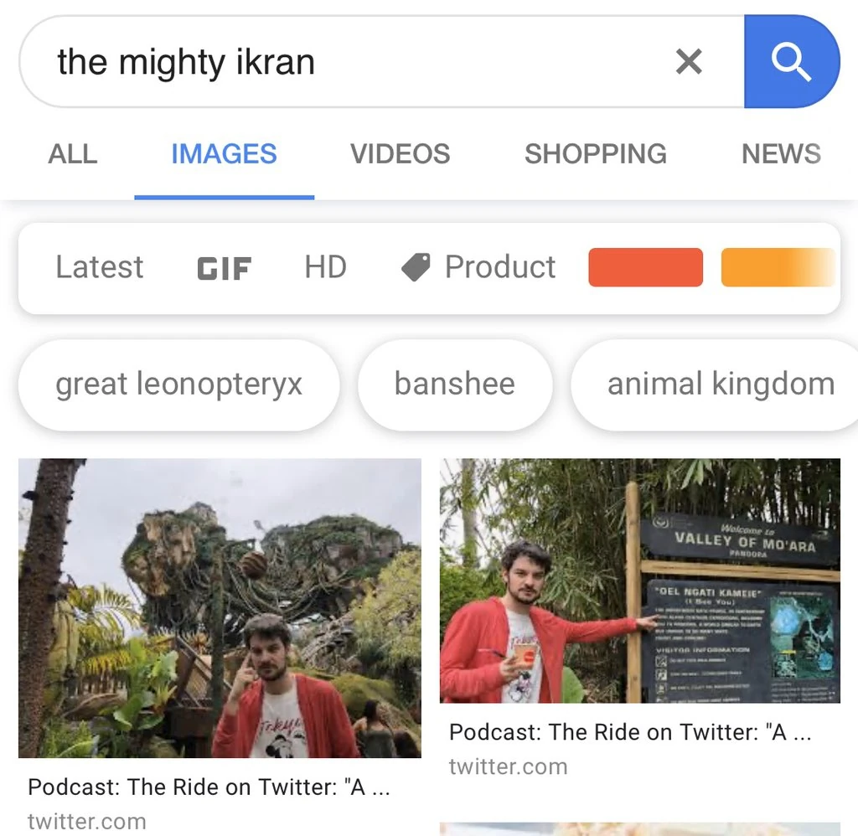Choose the orange color filter swatch
Screen dimensions: 858x836
(778, 267)
